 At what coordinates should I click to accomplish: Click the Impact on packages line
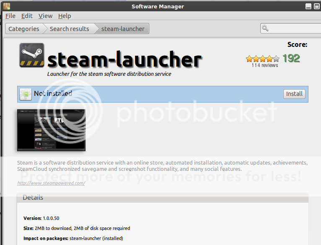[x=73, y=238]
